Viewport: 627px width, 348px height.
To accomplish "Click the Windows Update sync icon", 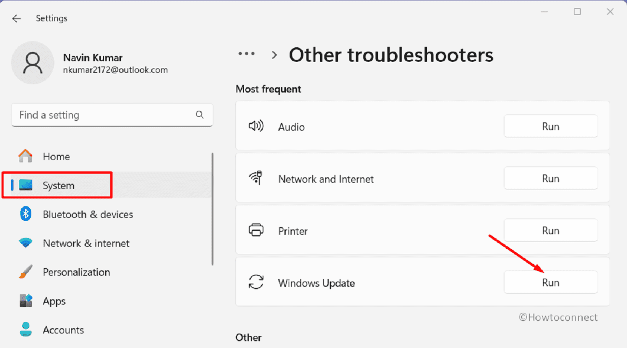I will click(x=256, y=282).
